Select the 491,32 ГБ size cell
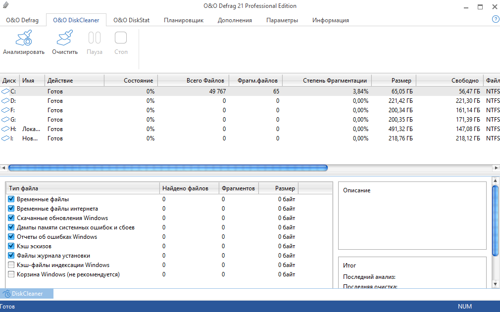500x312 pixels. tap(400, 129)
